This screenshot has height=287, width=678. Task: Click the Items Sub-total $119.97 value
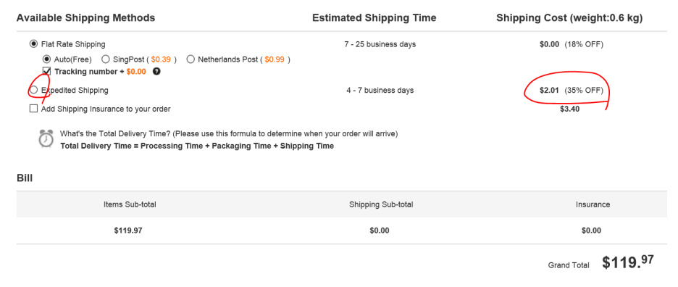tap(128, 230)
